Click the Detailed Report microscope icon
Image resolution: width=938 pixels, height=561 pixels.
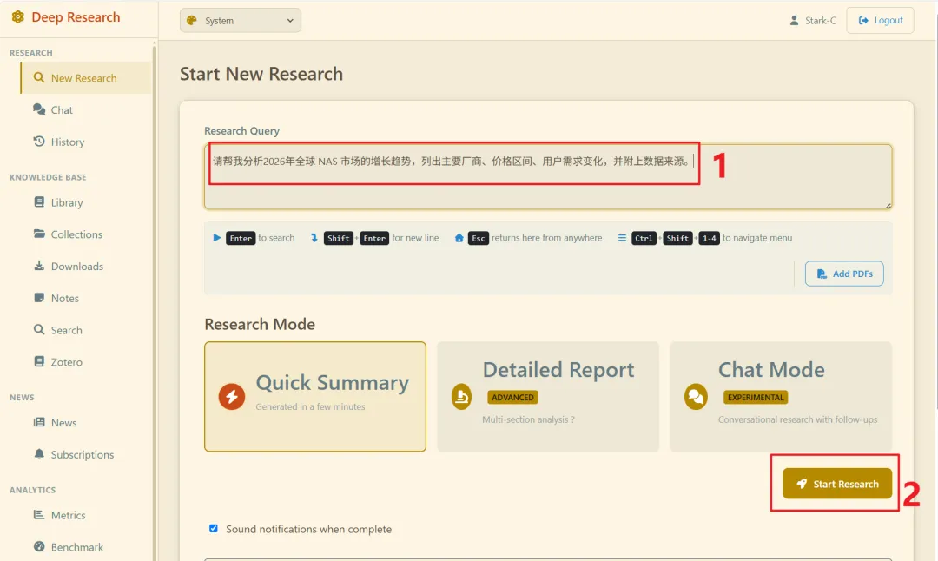click(461, 397)
